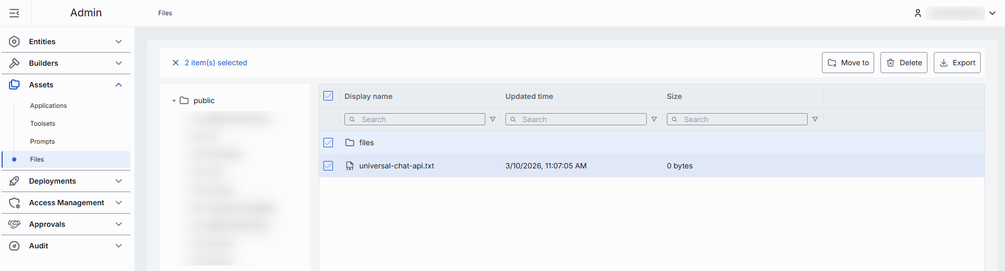Click the Display name filter funnel icon
This screenshot has width=1005, height=271.
493,119
